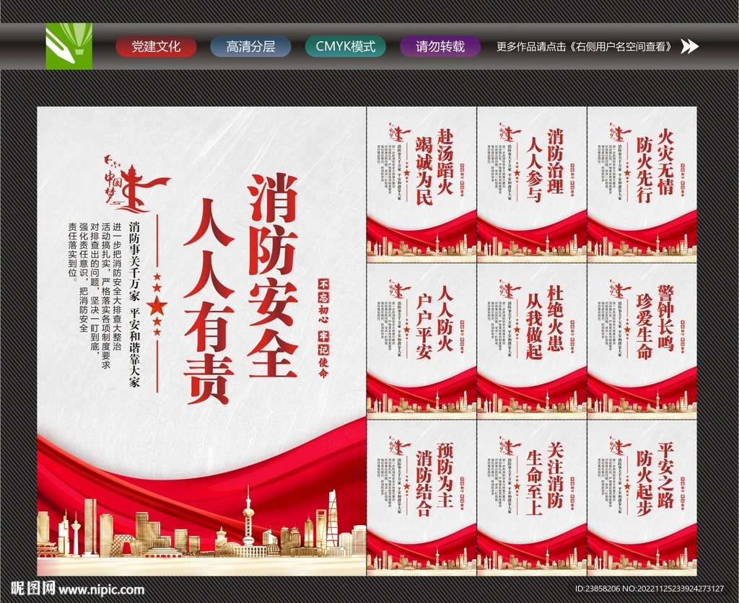Viewport: 739px width, 603px height.
Task: Click the ID:23858206 number text
Action: [x=598, y=589]
